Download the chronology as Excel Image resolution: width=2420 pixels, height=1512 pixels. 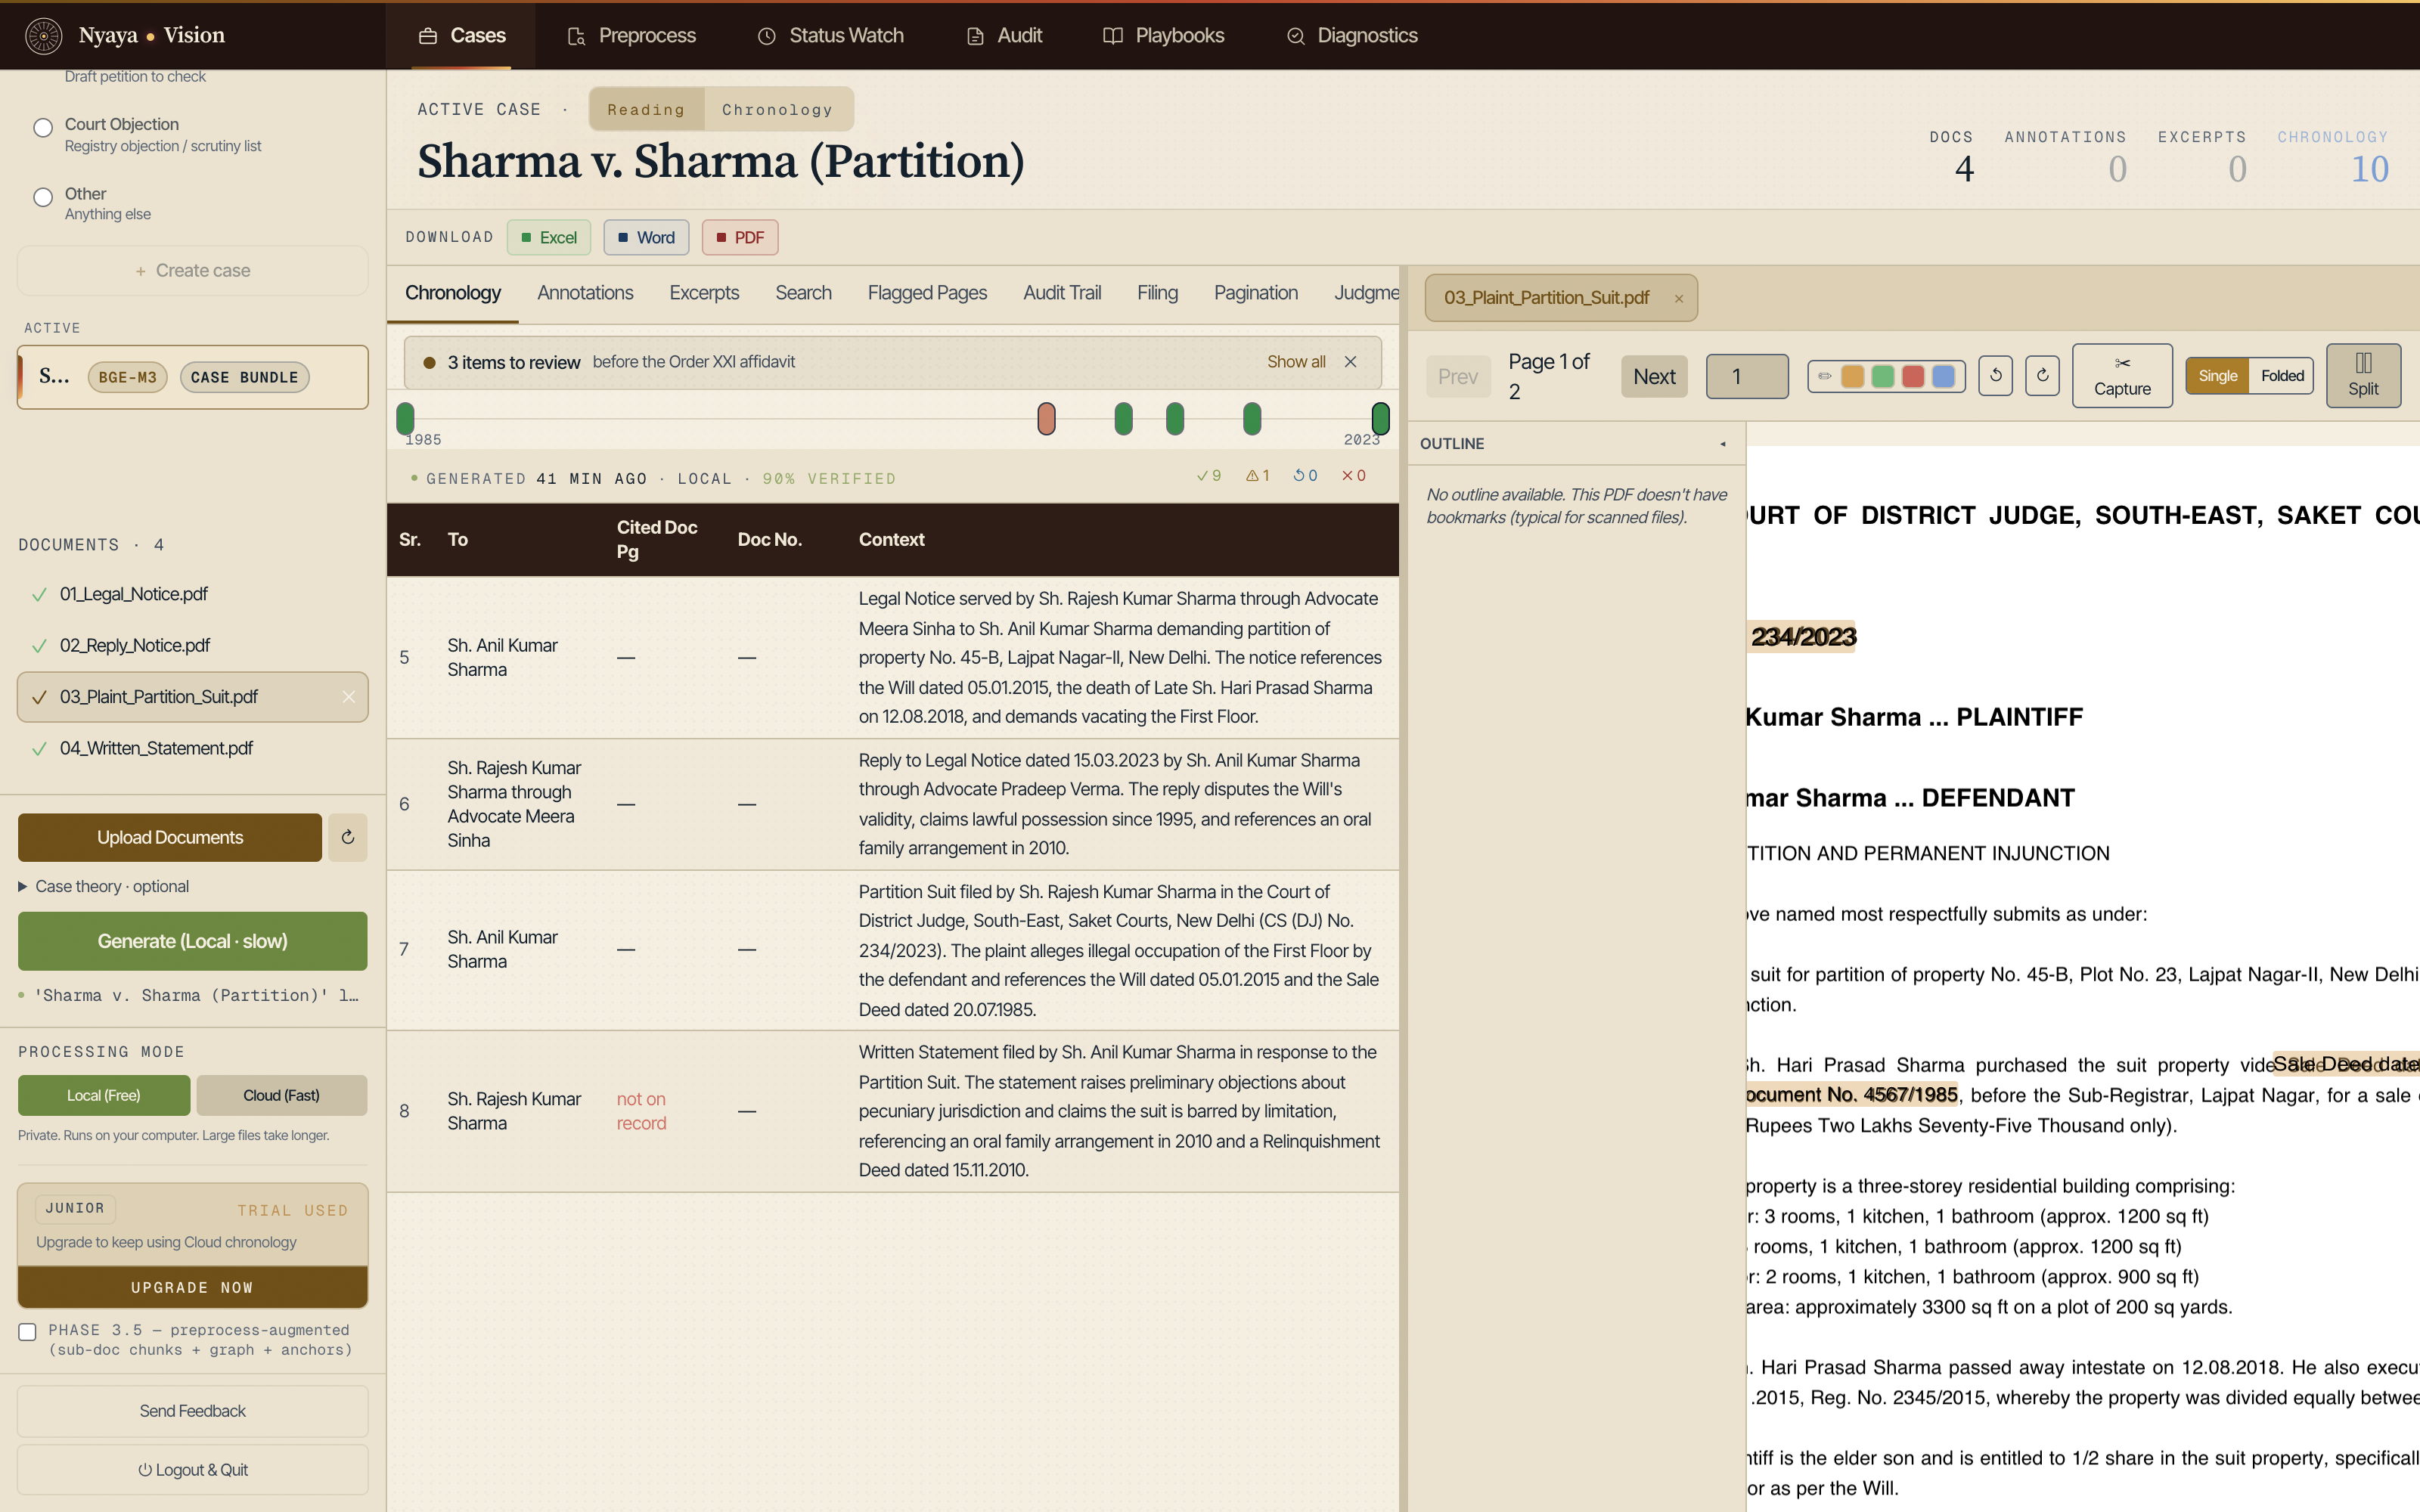pos(549,237)
